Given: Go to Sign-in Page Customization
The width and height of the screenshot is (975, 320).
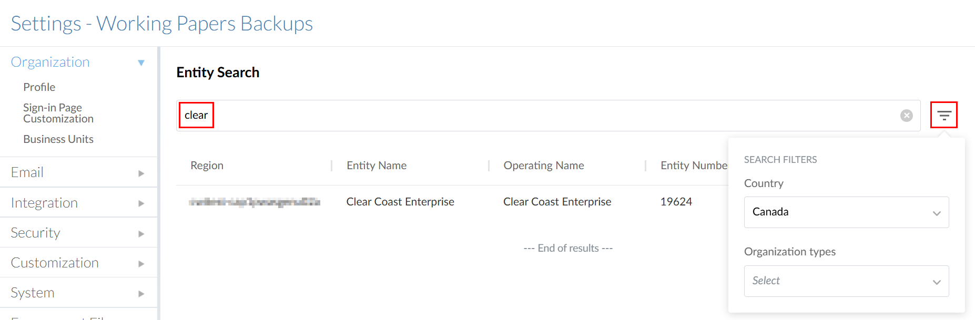Looking at the screenshot, I should [58, 113].
